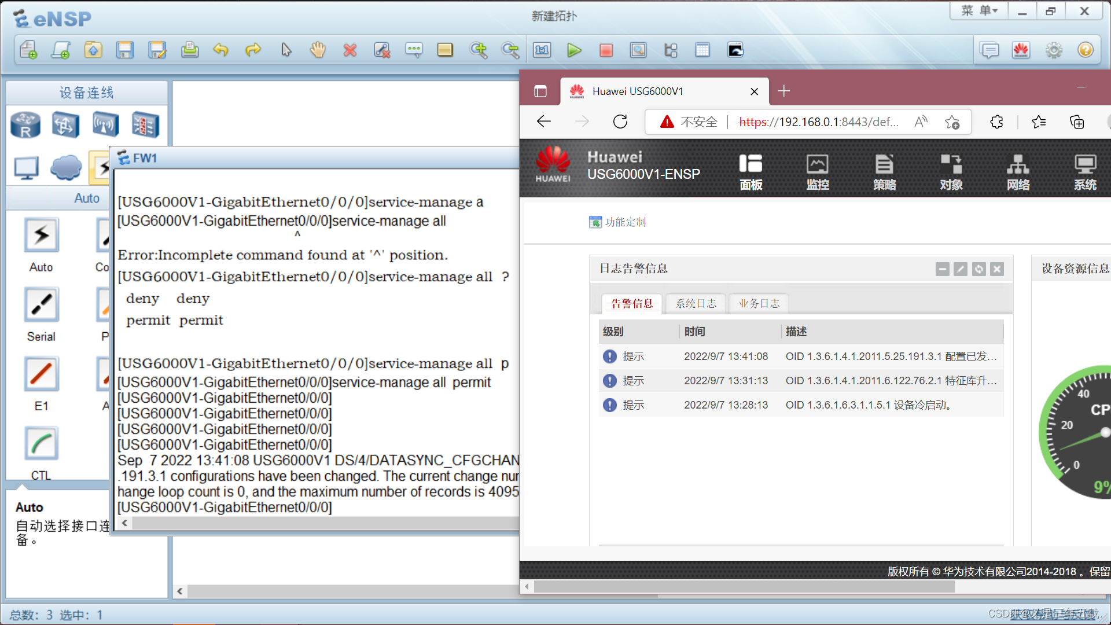1111x625 pixels.
Task: Refresh the 日志告警信息 panel
Action: pyautogui.click(x=979, y=269)
